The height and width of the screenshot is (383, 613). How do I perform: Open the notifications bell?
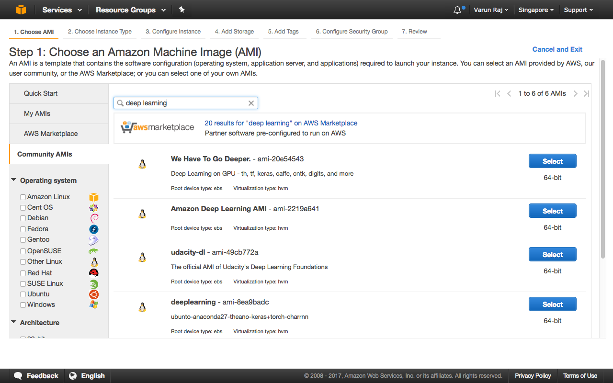coord(455,9)
